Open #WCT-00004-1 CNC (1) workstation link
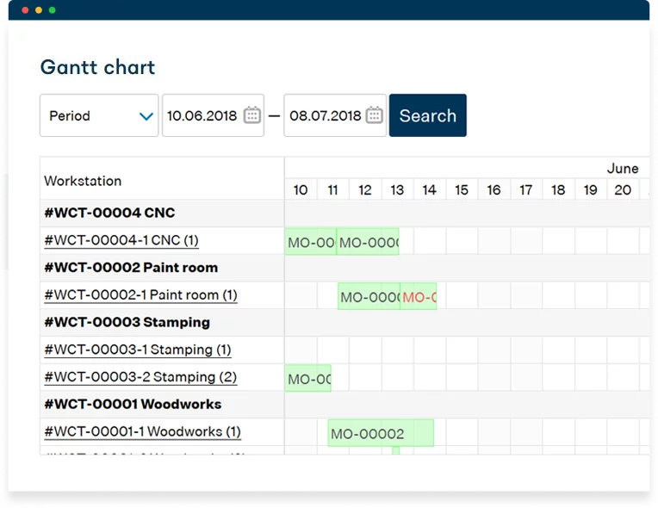This screenshot has width=658, height=508. click(121, 240)
